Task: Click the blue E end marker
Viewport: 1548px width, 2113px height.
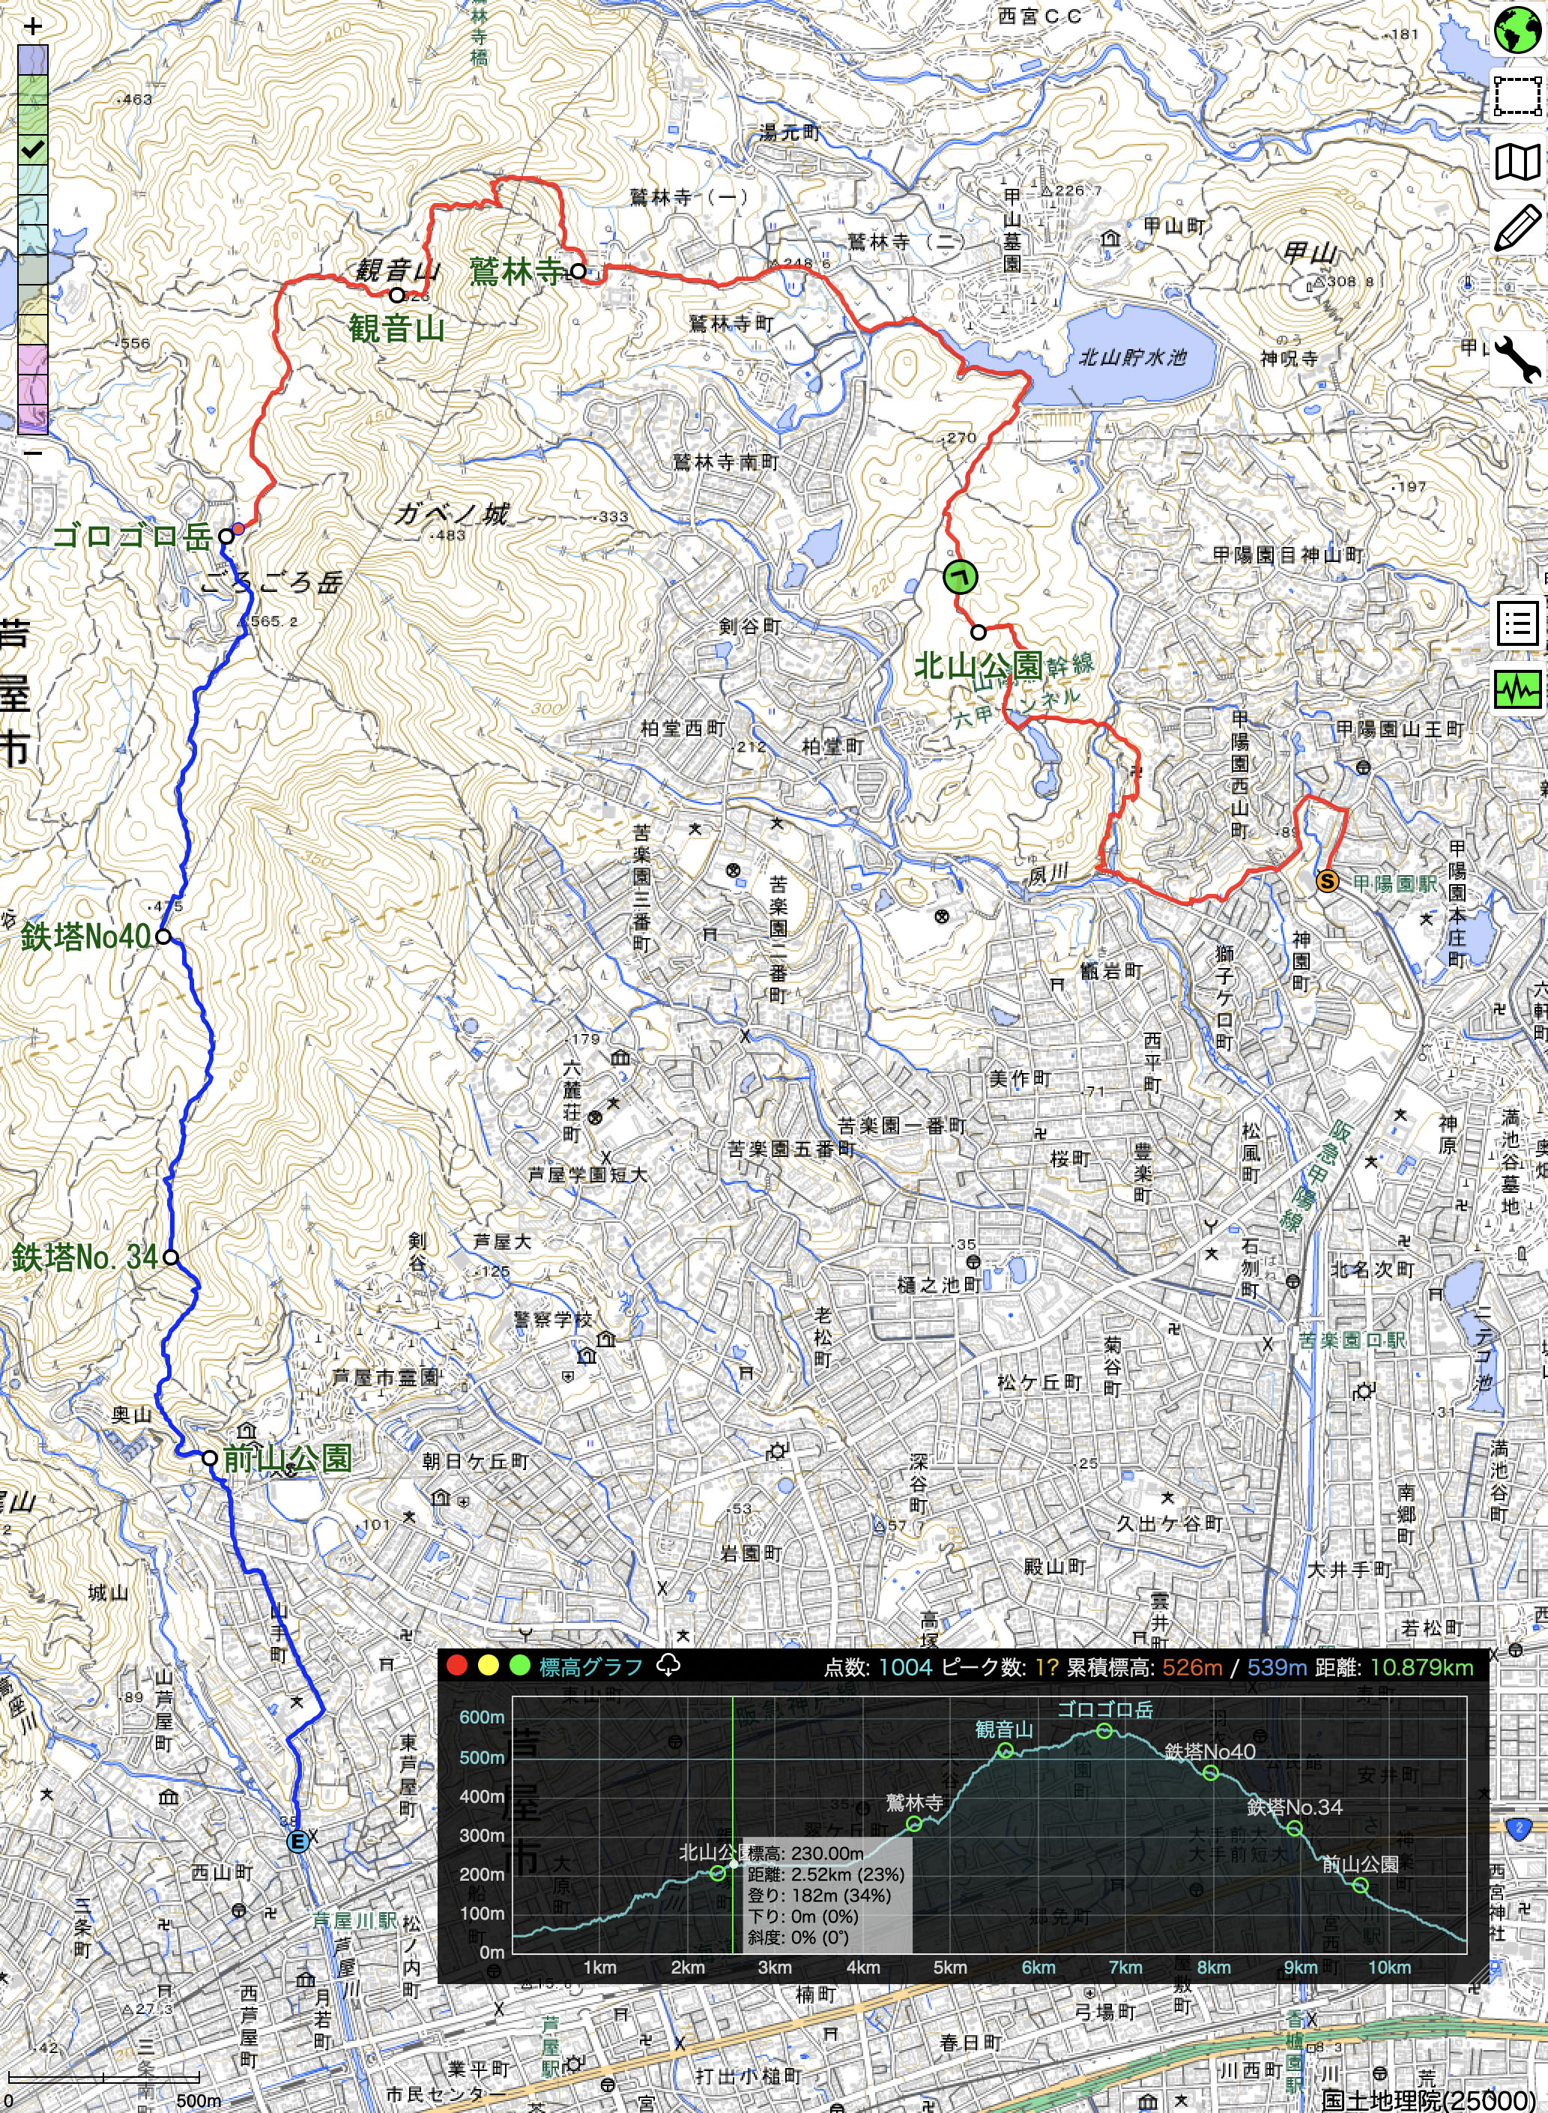Action: [x=297, y=1843]
